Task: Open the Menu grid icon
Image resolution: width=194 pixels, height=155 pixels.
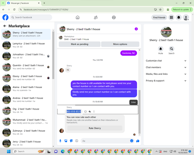Action: 171,17
